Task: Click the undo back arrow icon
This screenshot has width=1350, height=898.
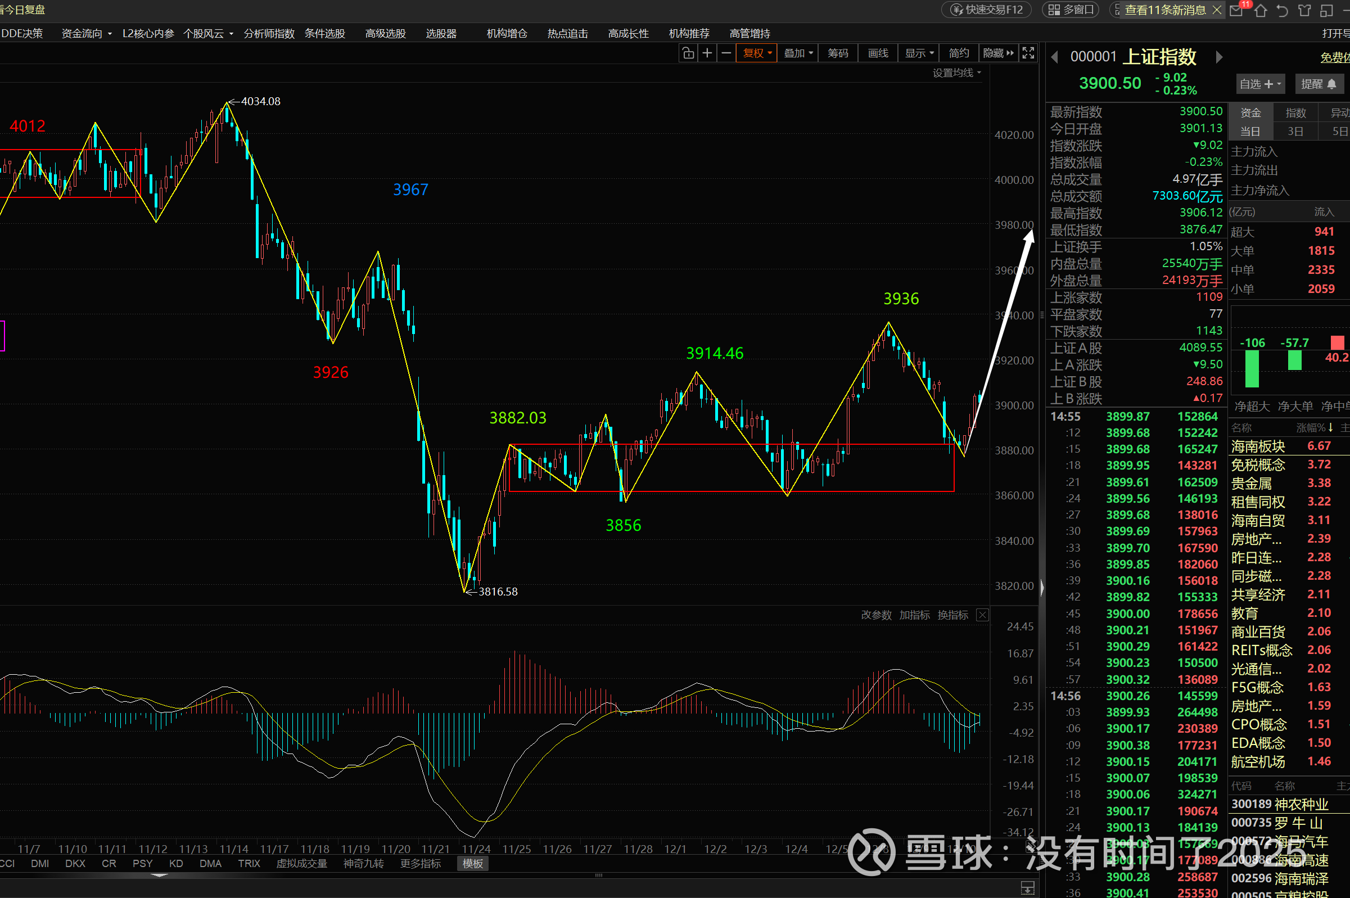Action: (x=1283, y=10)
